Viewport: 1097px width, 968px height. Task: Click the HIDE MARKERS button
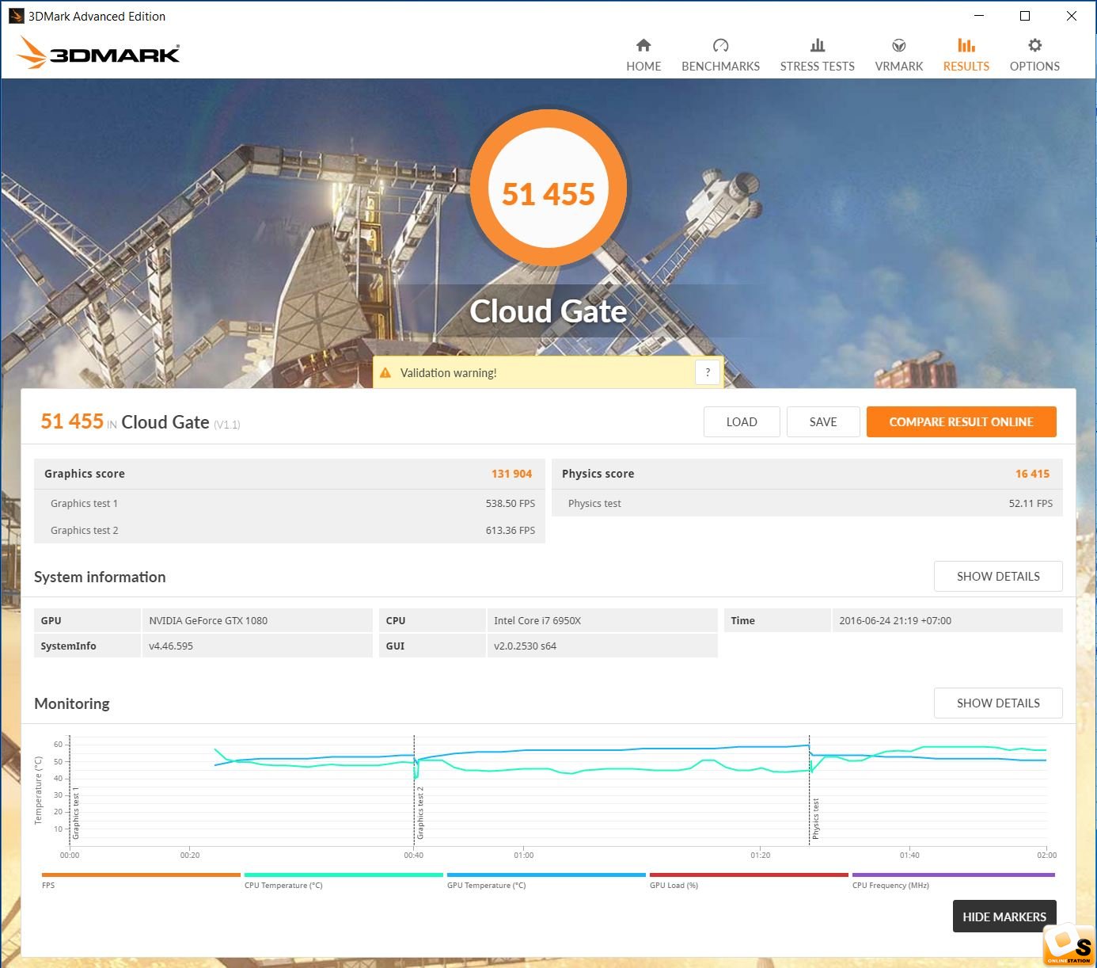(x=1004, y=917)
